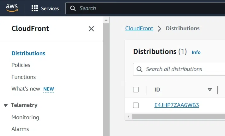Image resolution: width=225 pixels, height=136 pixels.
Task: Open Monitoring under Telemetry
Action: tap(25, 117)
